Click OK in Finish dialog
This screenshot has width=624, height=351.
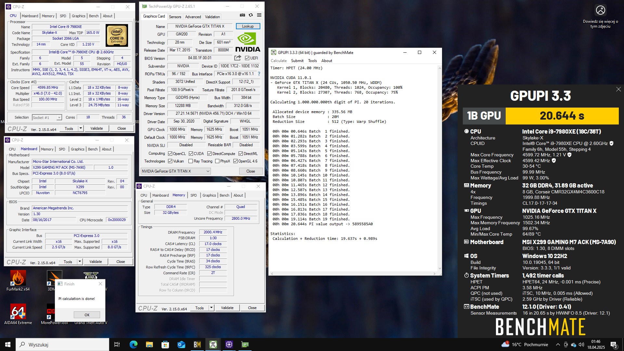[x=87, y=315]
